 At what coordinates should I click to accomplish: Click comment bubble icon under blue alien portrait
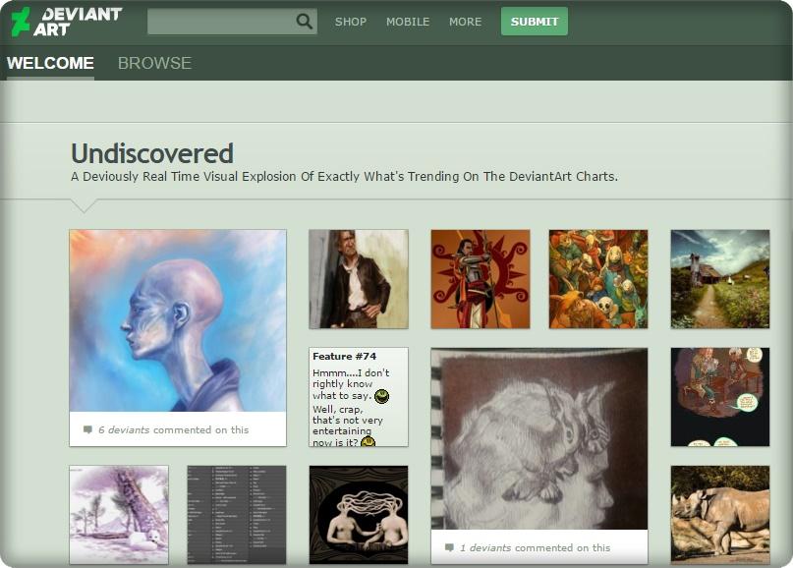click(x=87, y=429)
